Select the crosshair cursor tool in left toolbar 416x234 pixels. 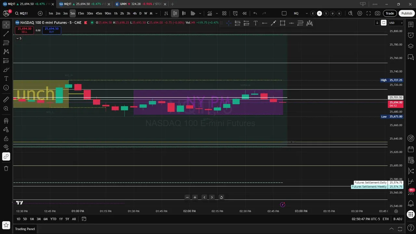pyautogui.click(x=6, y=24)
